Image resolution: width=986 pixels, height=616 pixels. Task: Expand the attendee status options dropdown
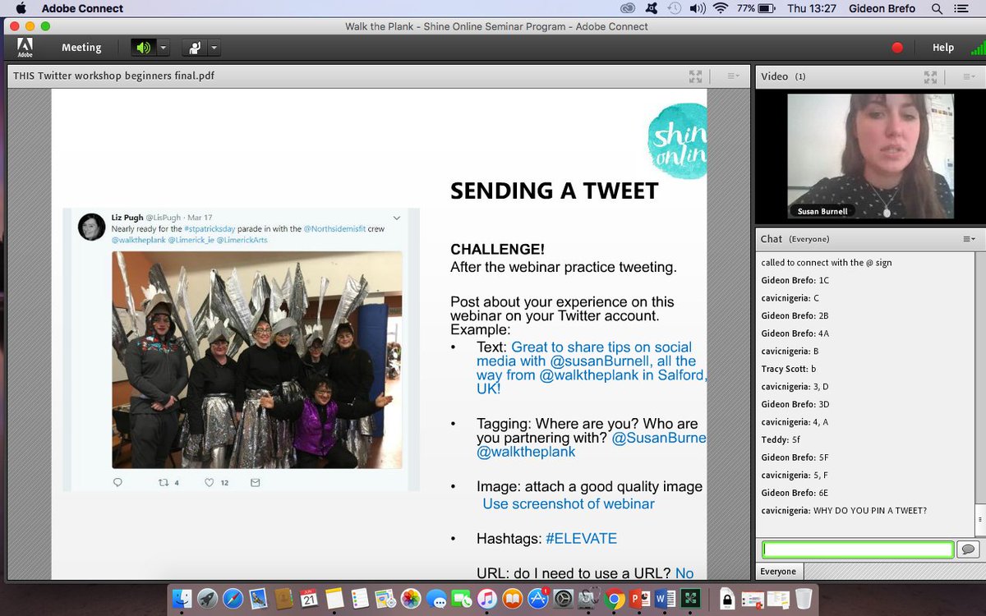coord(214,48)
